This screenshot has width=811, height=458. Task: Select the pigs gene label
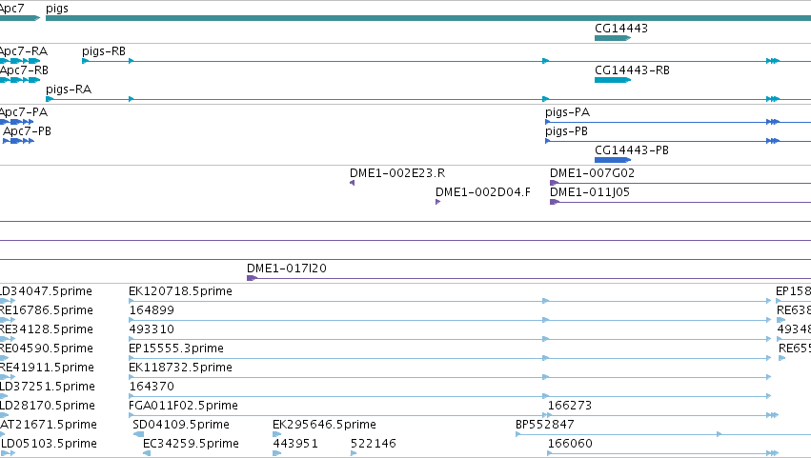pos(57,9)
